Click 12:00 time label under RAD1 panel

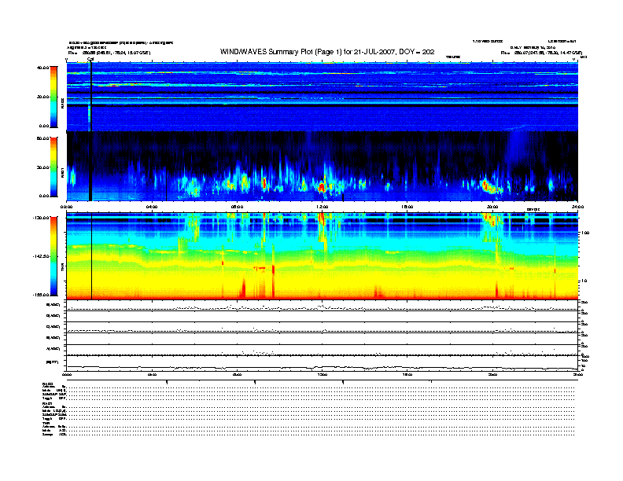tap(323, 207)
